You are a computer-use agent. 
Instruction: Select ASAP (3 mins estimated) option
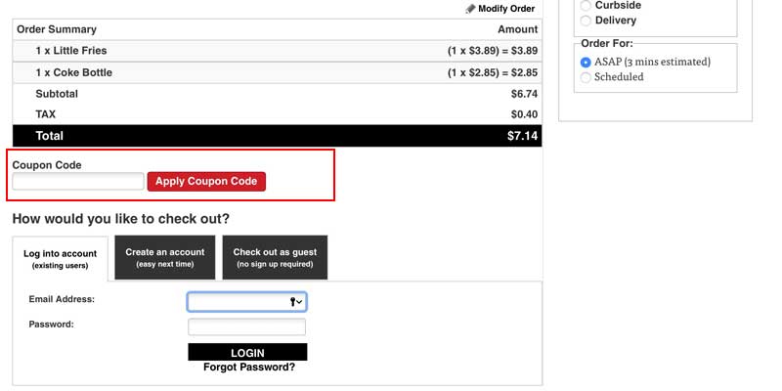pos(586,62)
